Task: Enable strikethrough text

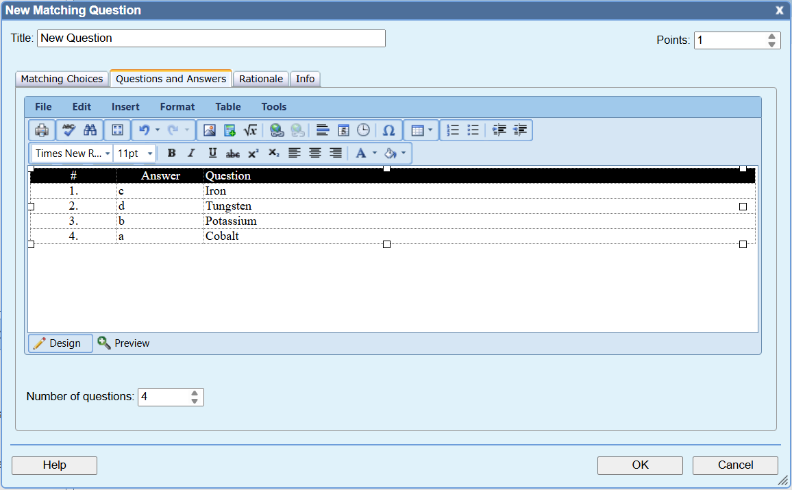Action: (x=232, y=153)
